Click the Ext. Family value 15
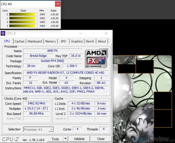The image size is (175, 143). 30,83
